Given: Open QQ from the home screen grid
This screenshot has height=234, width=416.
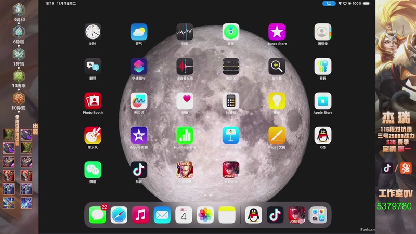Looking at the screenshot, I should tap(322, 135).
